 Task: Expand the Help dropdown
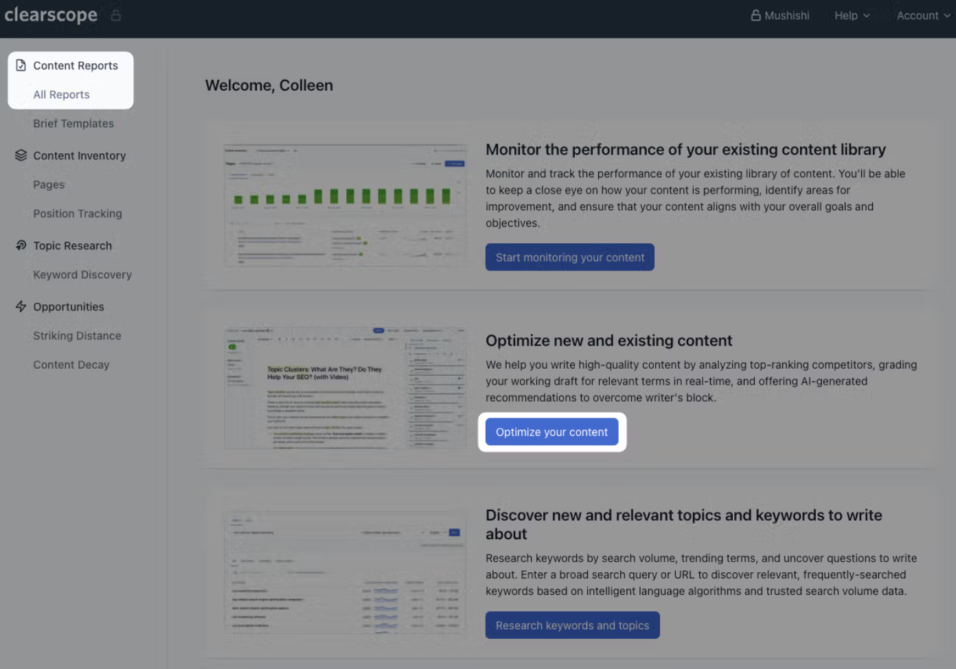tap(852, 15)
